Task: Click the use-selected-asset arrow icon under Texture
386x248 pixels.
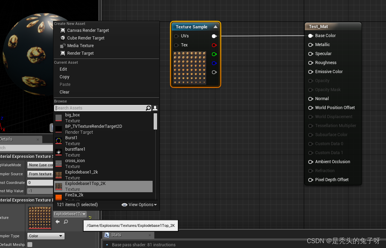Action: click(x=58, y=221)
